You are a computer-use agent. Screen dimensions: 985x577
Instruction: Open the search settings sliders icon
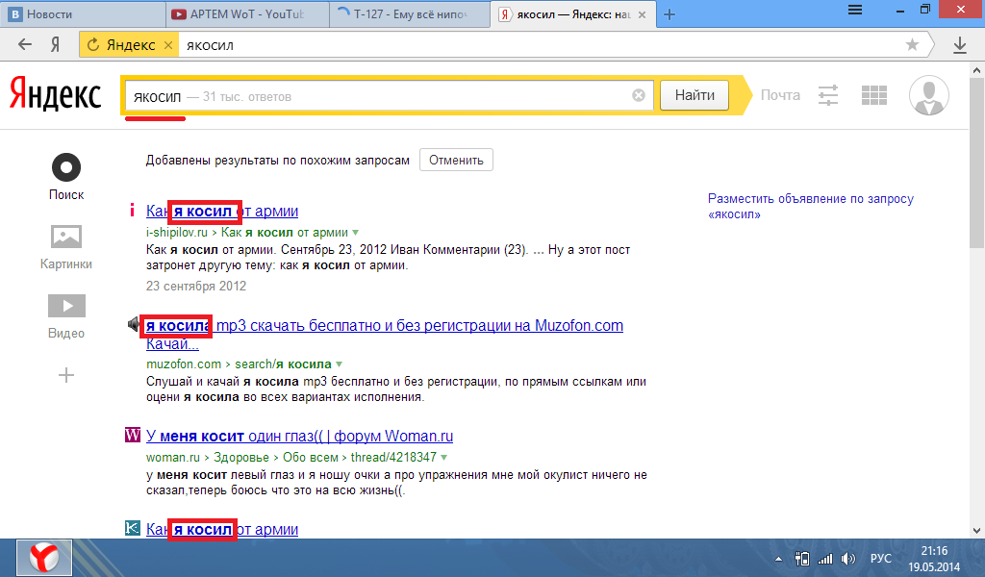click(x=828, y=95)
